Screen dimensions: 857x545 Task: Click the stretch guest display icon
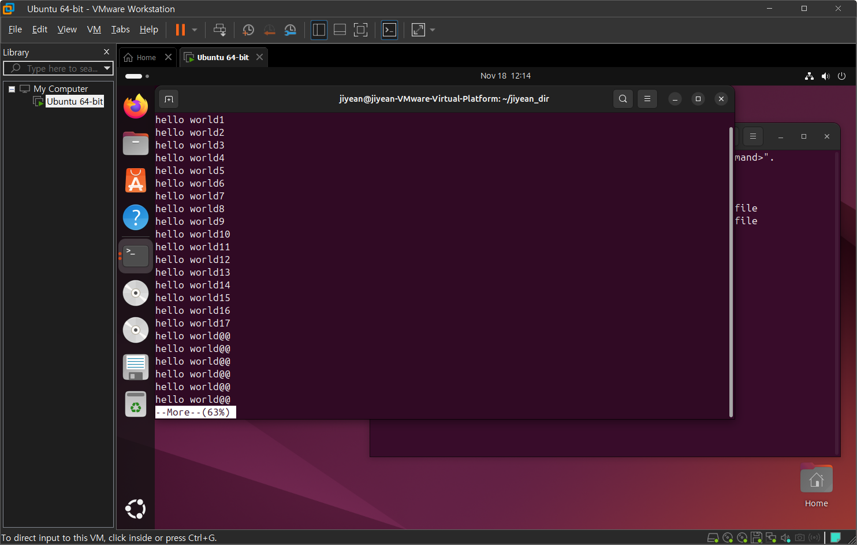tap(418, 29)
